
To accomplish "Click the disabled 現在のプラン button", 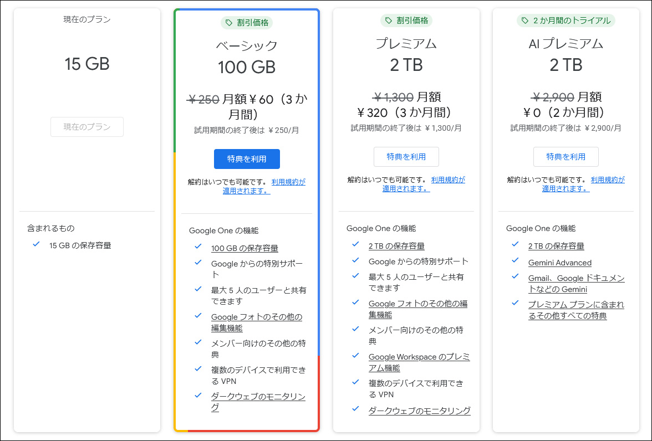I will [x=87, y=127].
